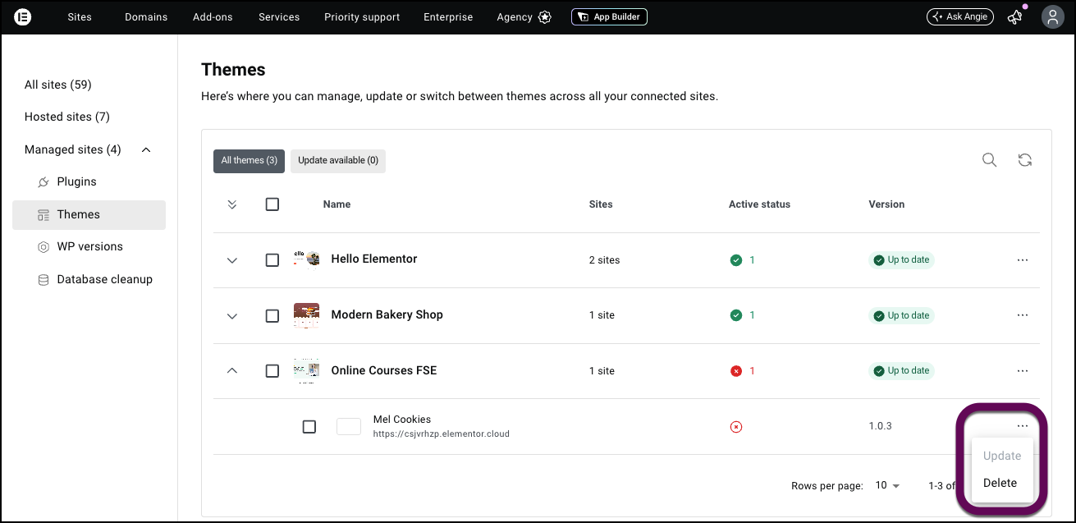The image size is (1076, 523).
Task: Click the '2 sites' cell for Hello Elementor
Action: coord(605,260)
